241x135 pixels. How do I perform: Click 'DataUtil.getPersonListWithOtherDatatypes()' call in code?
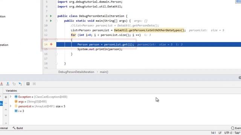149,30
